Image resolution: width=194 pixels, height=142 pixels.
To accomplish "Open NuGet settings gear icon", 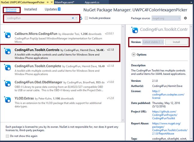I will pyautogui.click(x=185, y=18).
